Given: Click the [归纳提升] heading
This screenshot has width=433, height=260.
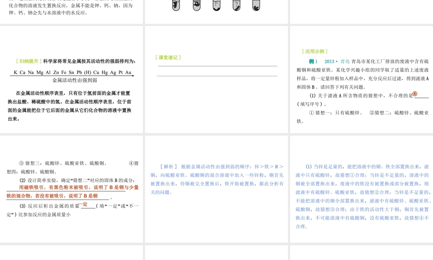Looking at the screenshot, I should coord(29,62).
